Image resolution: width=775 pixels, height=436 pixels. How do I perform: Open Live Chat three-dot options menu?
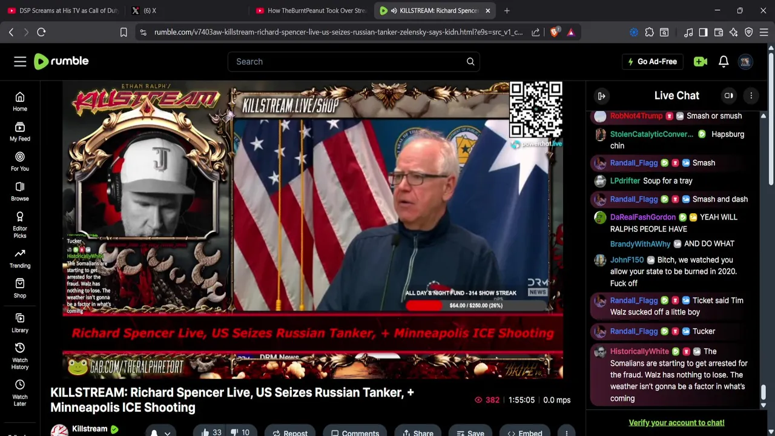pyautogui.click(x=751, y=96)
